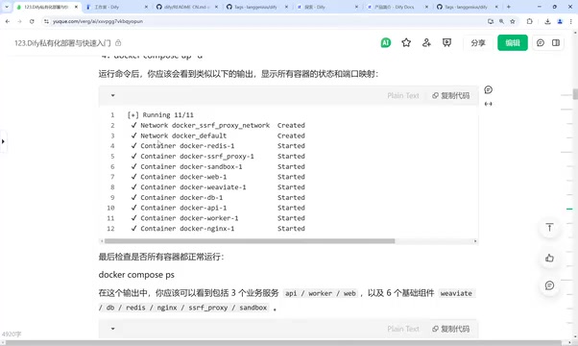The height and width of the screenshot is (346, 578).
Task: Copy code from the first code block
Action: [451, 95]
